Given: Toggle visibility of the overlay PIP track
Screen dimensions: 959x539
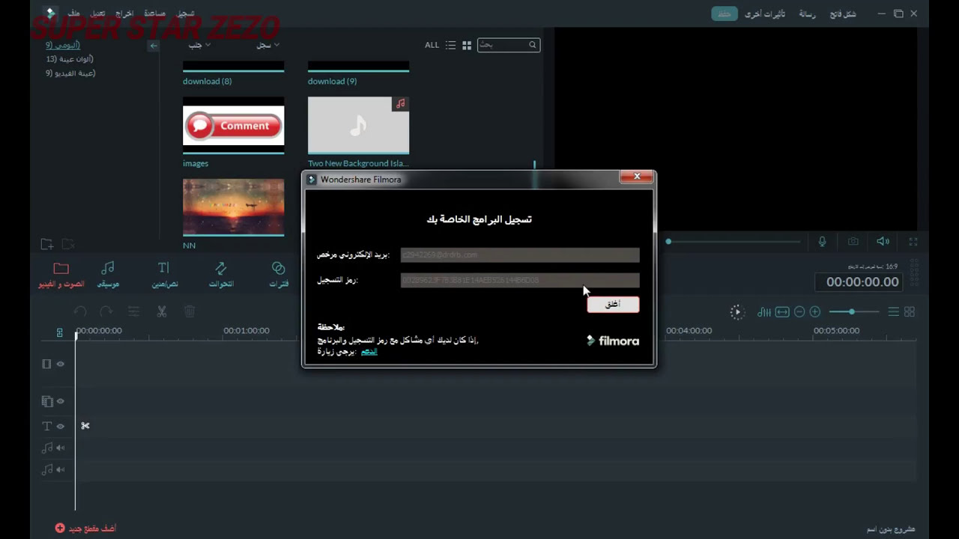Looking at the screenshot, I should [60, 401].
